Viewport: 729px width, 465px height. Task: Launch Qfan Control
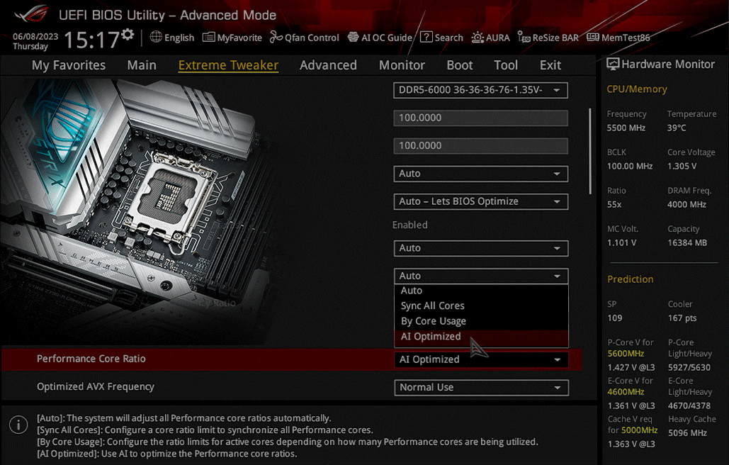pyautogui.click(x=305, y=38)
